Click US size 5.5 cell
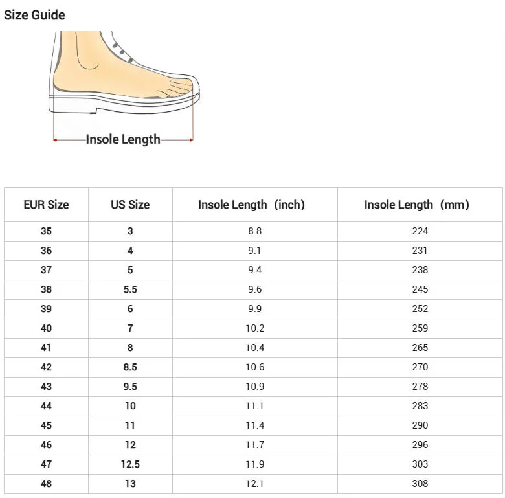Viewport: 505px width, 498px height. 130,289
